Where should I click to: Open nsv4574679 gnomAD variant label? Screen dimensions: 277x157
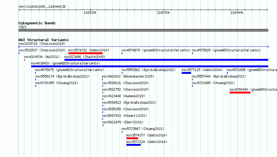click(156, 50)
